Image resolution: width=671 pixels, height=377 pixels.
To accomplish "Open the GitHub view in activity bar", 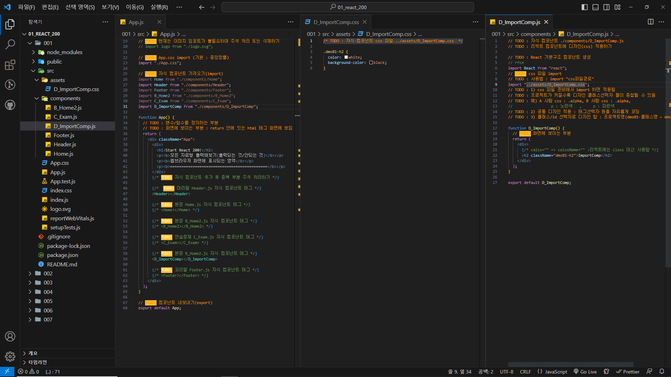I will click(x=10, y=105).
